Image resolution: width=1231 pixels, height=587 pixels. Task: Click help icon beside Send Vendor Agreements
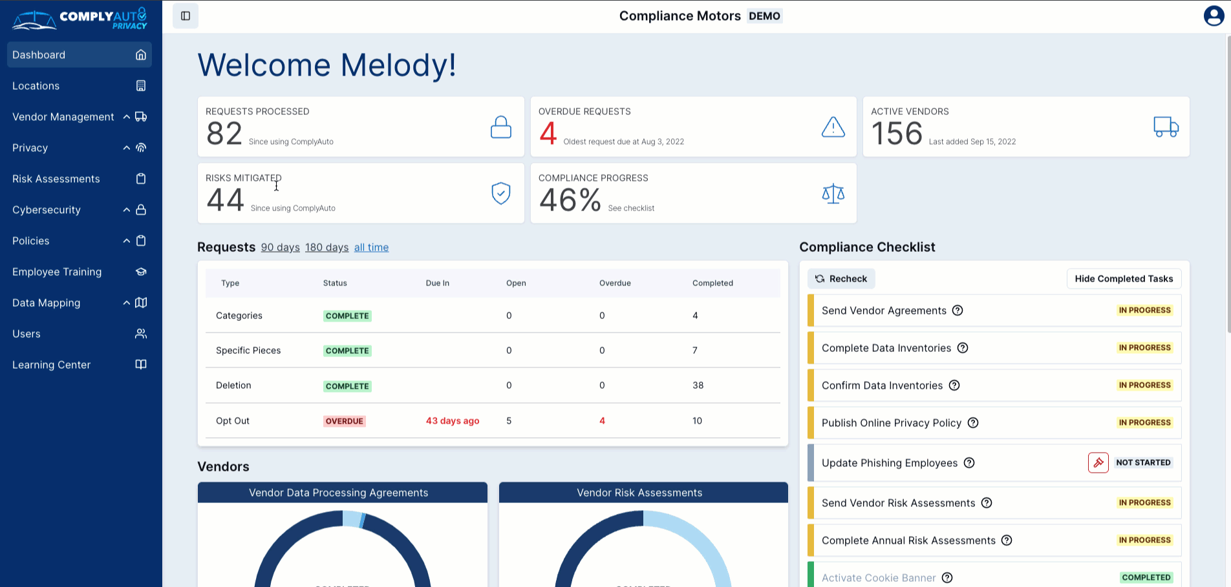point(958,311)
